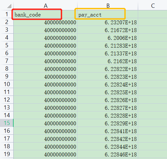Select row 15 header

point(7,123)
